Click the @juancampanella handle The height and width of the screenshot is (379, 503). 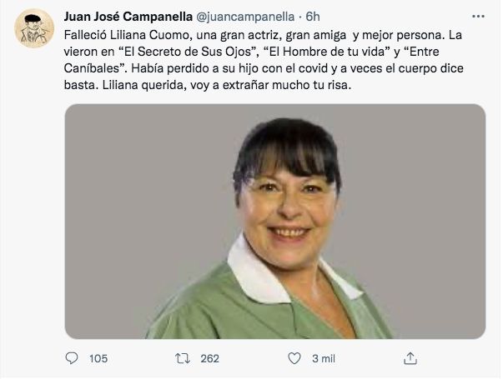click(x=245, y=17)
